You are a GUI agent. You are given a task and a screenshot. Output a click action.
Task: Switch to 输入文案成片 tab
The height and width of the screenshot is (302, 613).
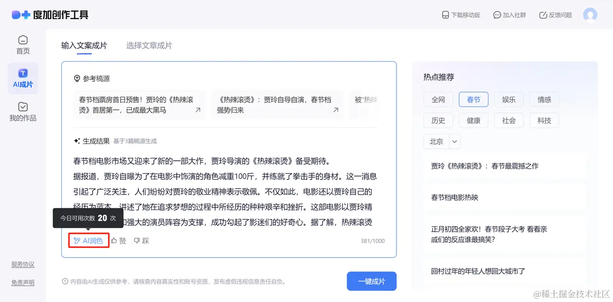(84, 45)
